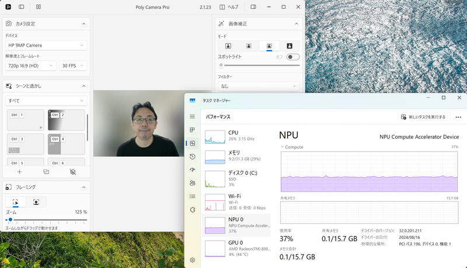
Task: Click the 共有メモリ graph
Action: click(369, 212)
